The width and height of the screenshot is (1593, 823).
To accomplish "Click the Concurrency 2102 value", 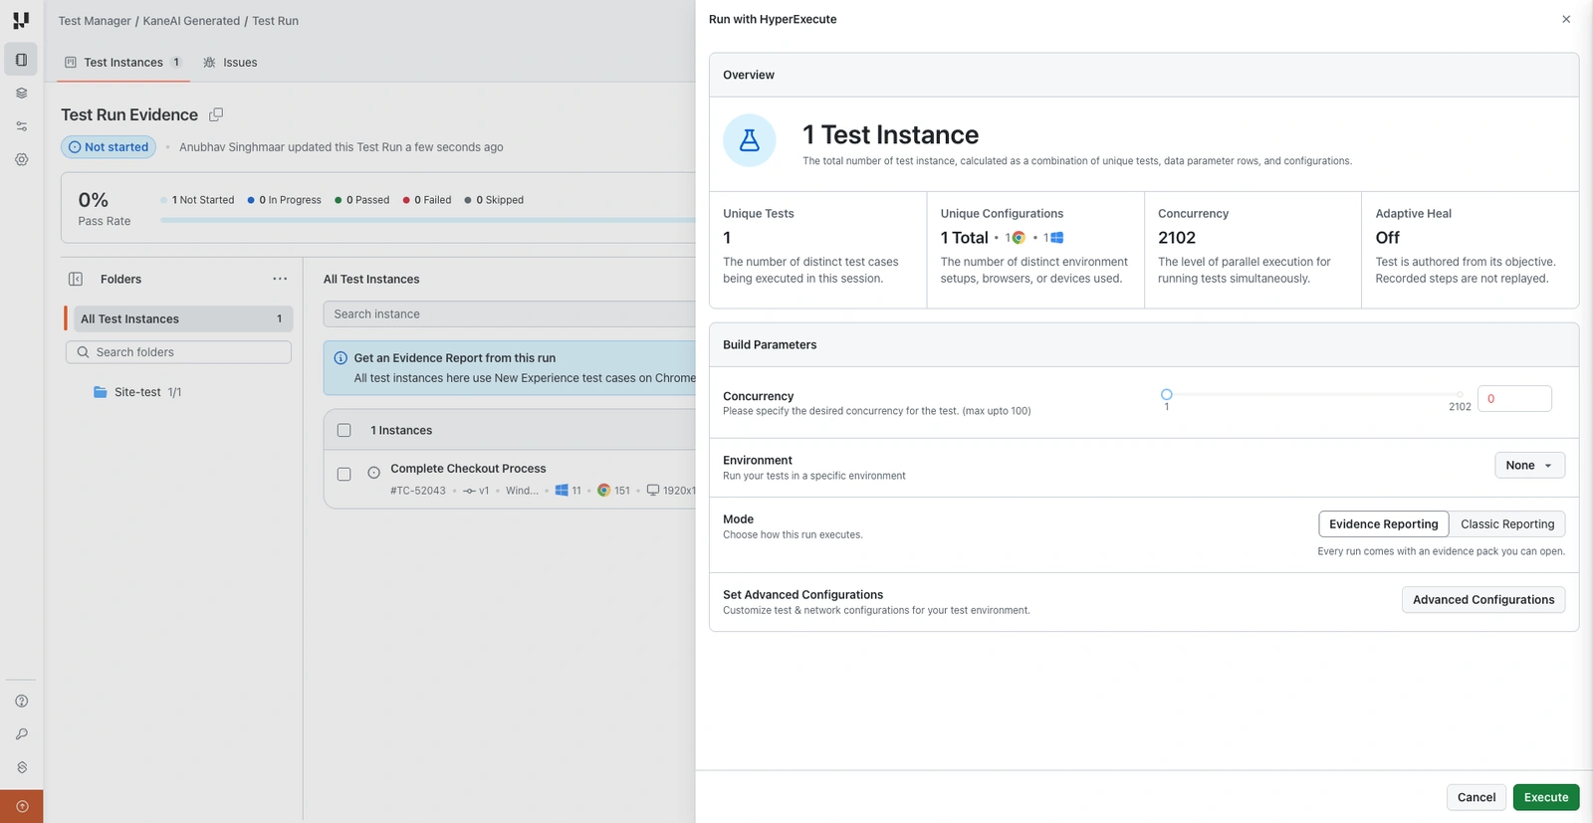I will coord(1177,238).
